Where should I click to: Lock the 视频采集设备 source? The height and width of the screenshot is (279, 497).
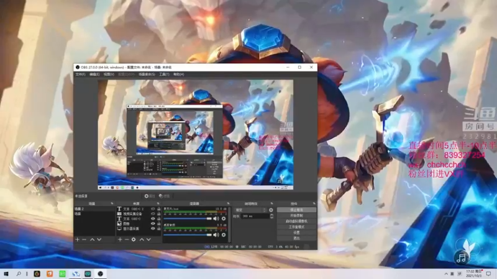click(x=159, y=214)
